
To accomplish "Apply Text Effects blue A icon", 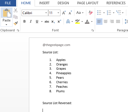I will [x=68, y=21].
